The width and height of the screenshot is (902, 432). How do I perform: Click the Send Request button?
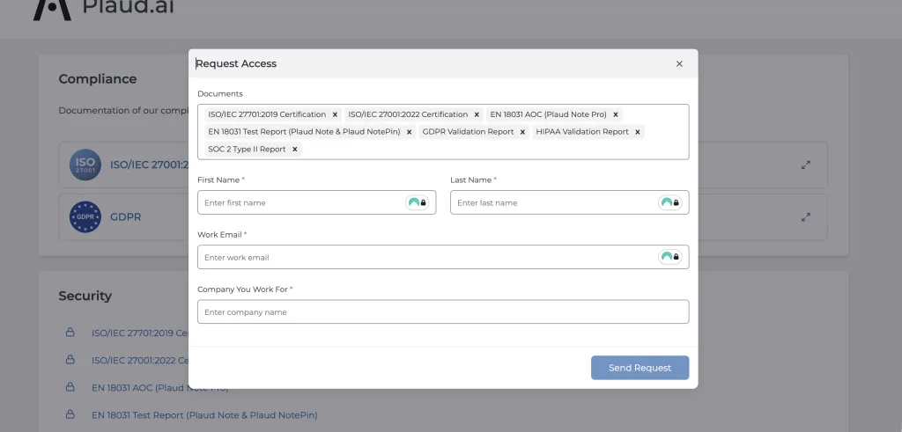click(x=640, y=368)
